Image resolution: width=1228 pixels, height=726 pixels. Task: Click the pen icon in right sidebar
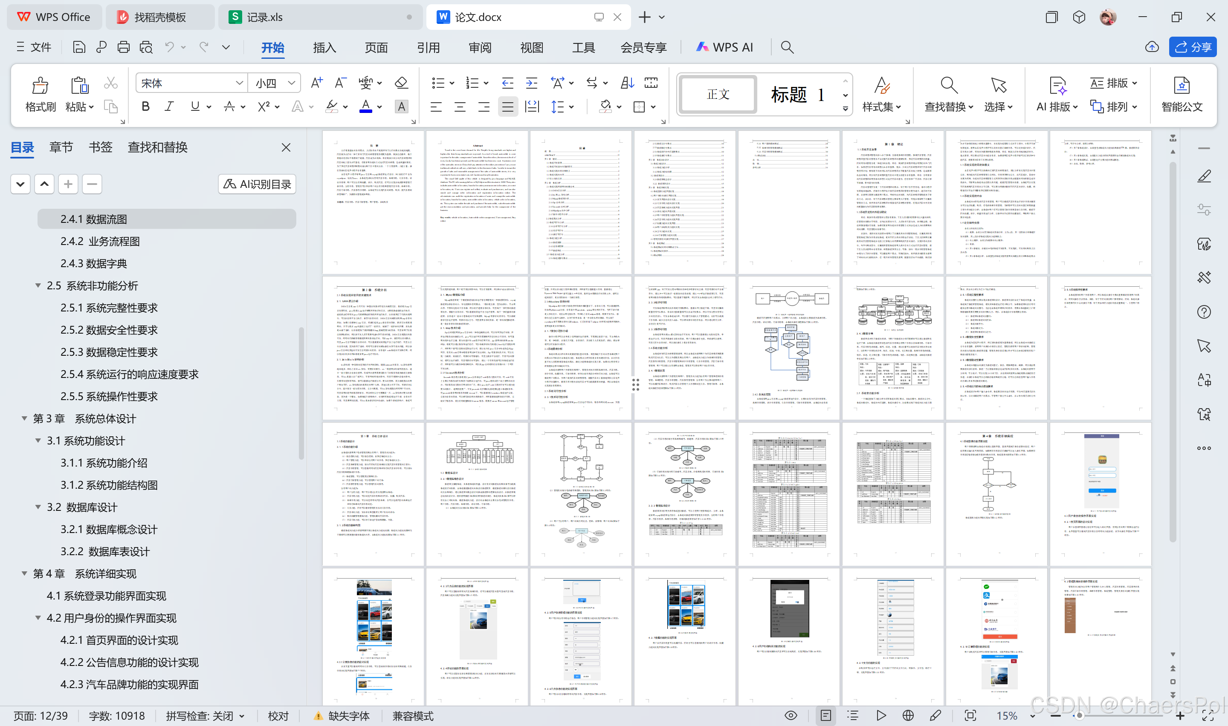pos(1204,176)
